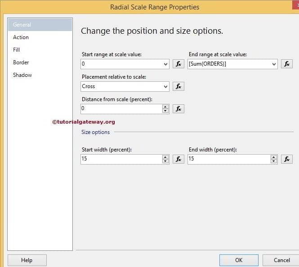
Task: Open expression editor for End range value
Action: click(x=286, y=64)
